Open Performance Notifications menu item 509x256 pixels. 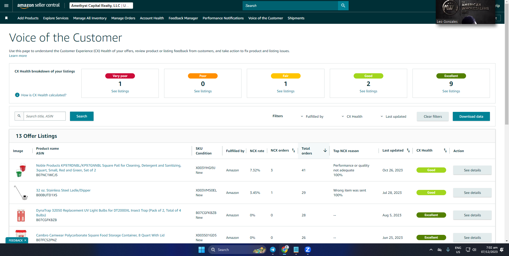223,18
